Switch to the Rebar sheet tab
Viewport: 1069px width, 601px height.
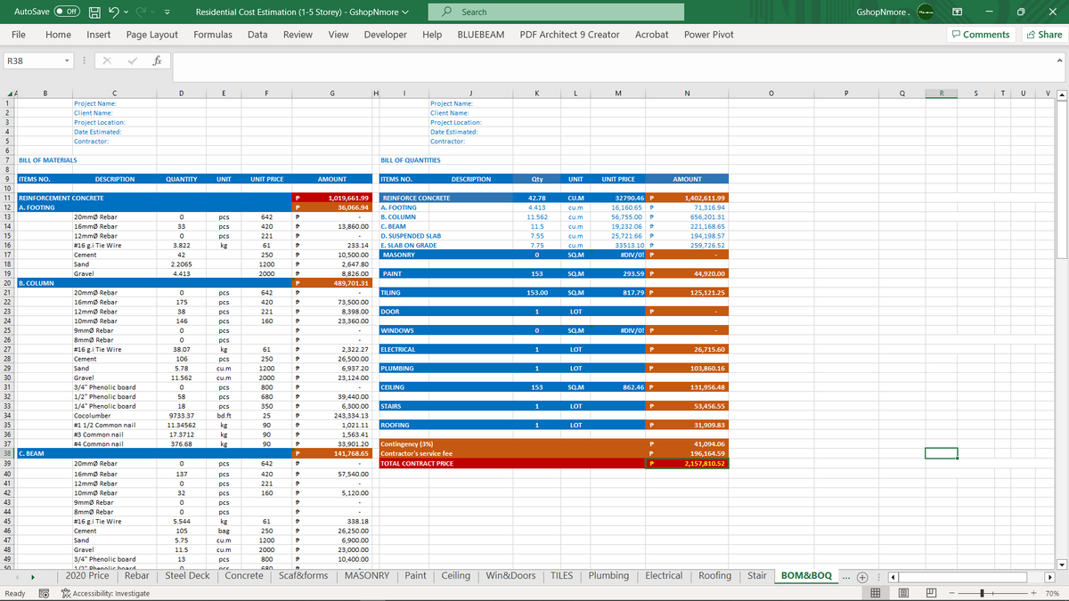tap(137, 576)
